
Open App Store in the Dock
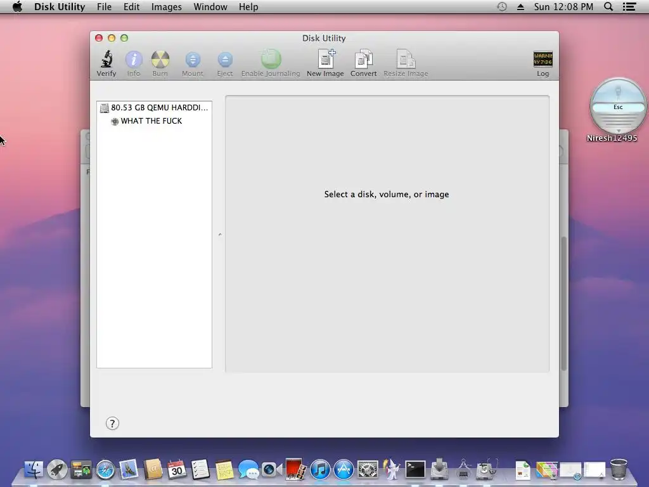pos(344,470)
